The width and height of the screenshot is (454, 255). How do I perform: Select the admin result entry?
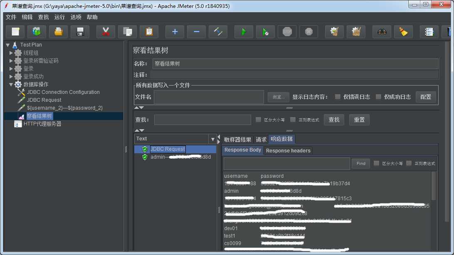181,157
